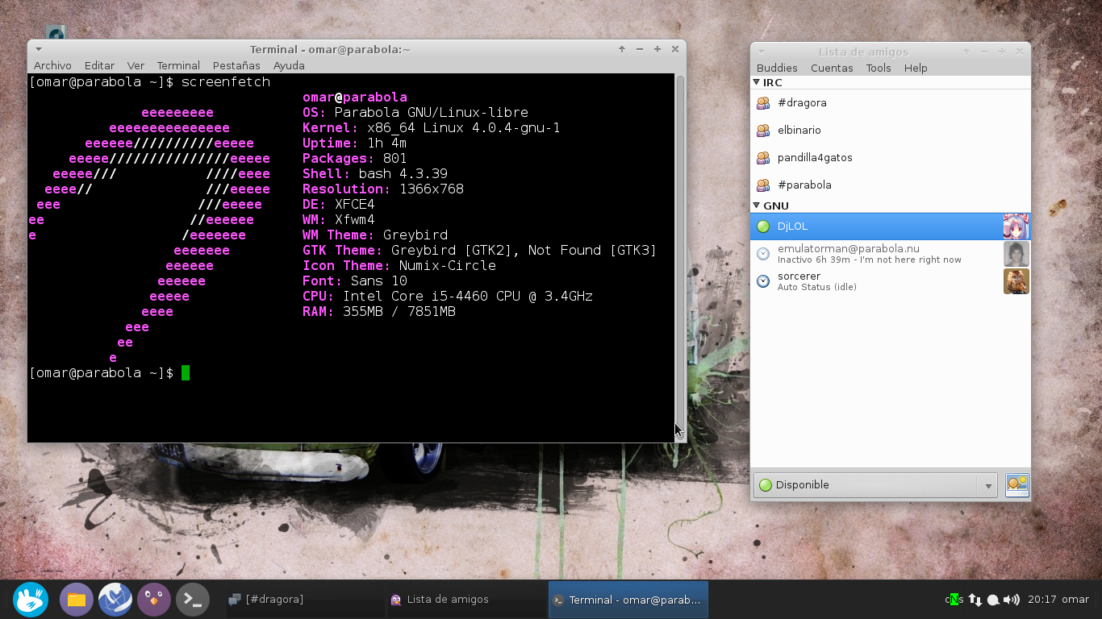Select the elbinario chat room

(891, 130)
